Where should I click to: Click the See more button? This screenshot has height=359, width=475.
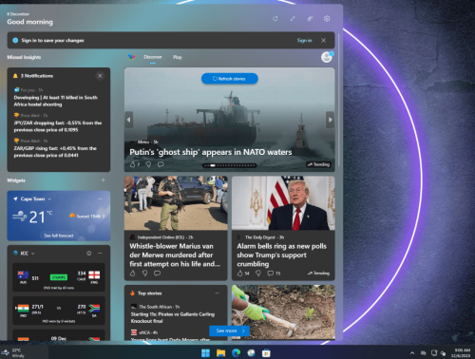(229, 331)
